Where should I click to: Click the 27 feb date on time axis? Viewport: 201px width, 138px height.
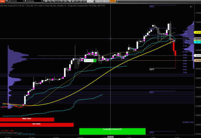coord(32,137)
